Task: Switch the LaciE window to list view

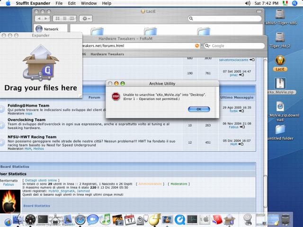Action: [64, 18]
